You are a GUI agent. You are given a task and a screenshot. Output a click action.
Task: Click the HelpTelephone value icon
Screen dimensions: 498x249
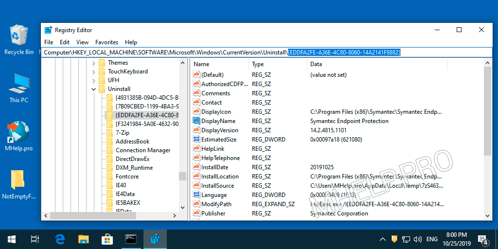click(196, 158)
